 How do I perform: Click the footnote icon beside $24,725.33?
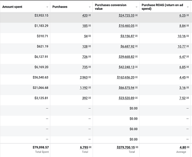pos(136,15)
